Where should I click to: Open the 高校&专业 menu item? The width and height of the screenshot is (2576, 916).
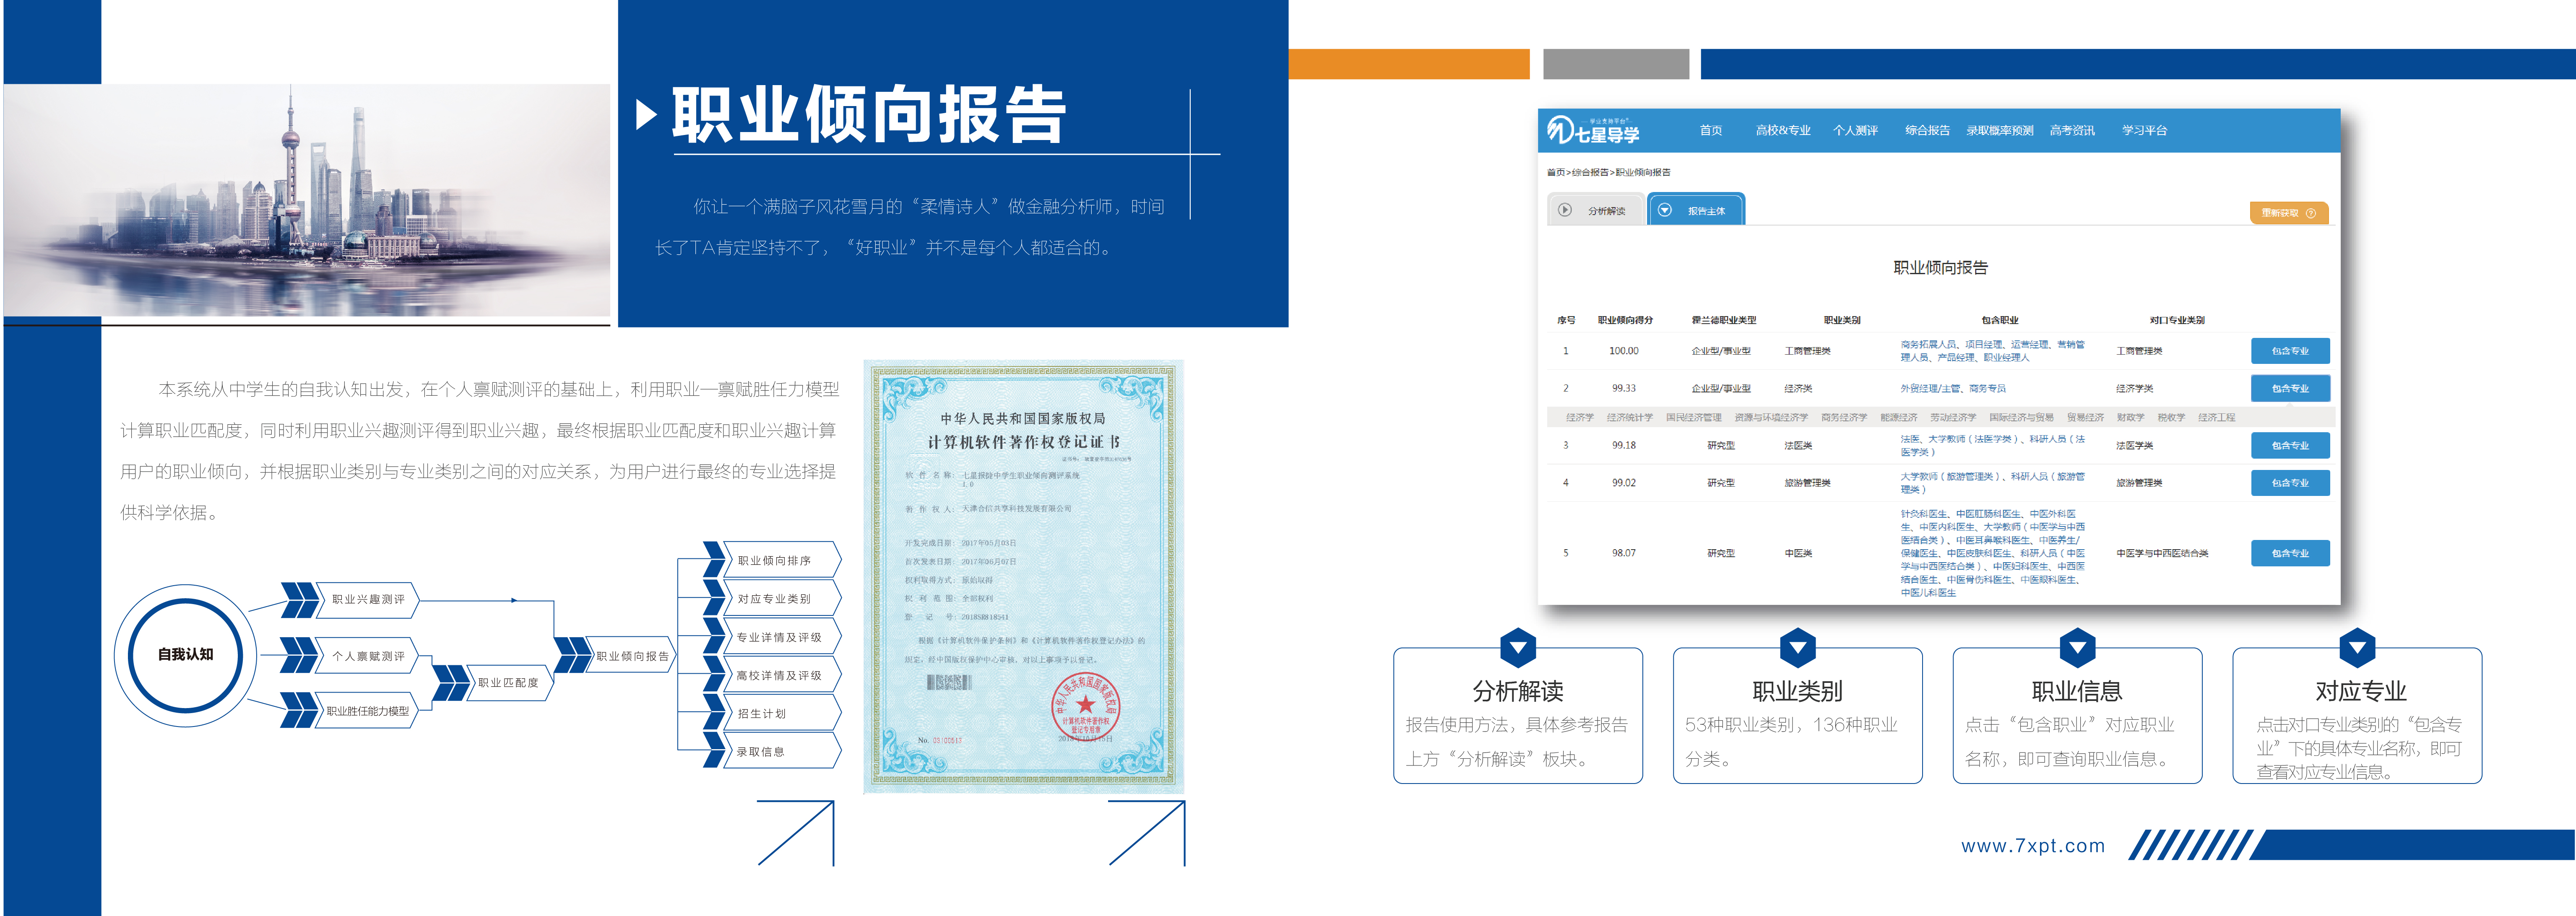[x=1783, y=130]
